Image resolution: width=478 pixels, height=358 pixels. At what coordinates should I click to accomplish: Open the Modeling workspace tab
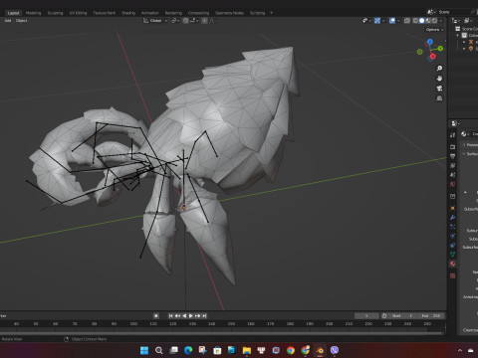(x=34, y=13)
